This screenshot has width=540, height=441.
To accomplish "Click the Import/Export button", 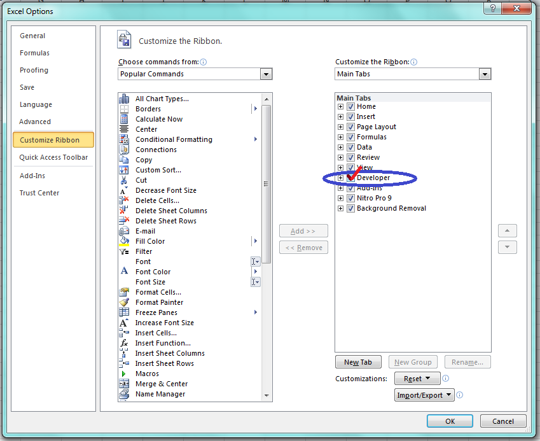I will (x=424, y=395).
